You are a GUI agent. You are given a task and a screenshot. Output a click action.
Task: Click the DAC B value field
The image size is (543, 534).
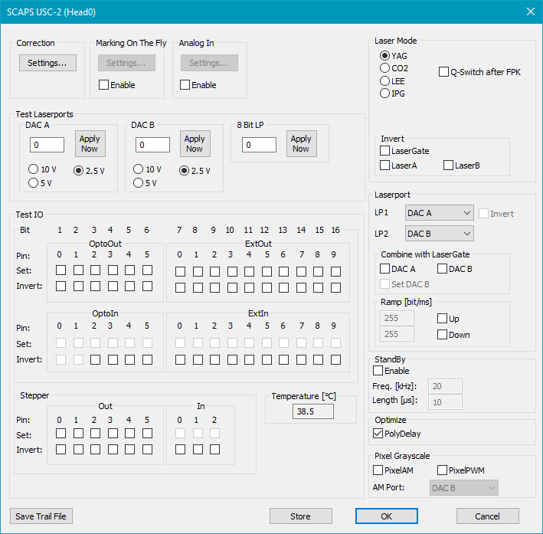pos(152,145)
